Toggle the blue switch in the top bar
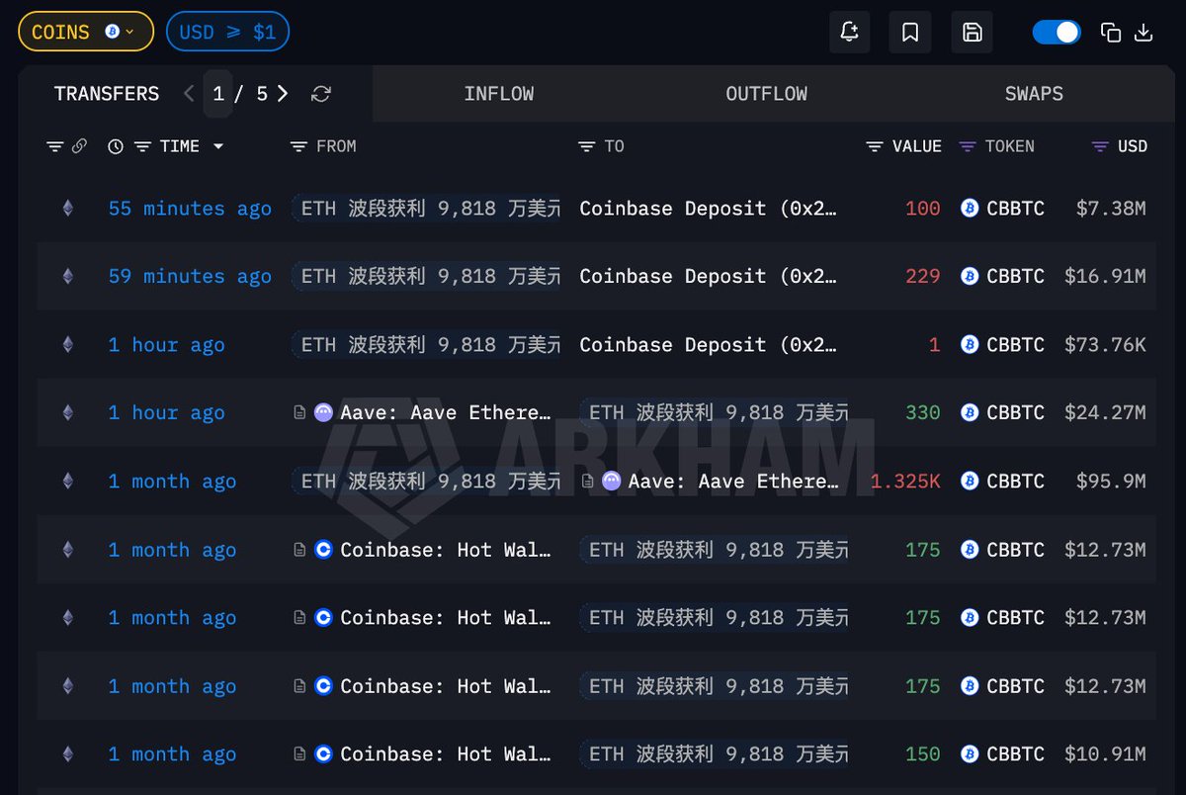 1057,33
